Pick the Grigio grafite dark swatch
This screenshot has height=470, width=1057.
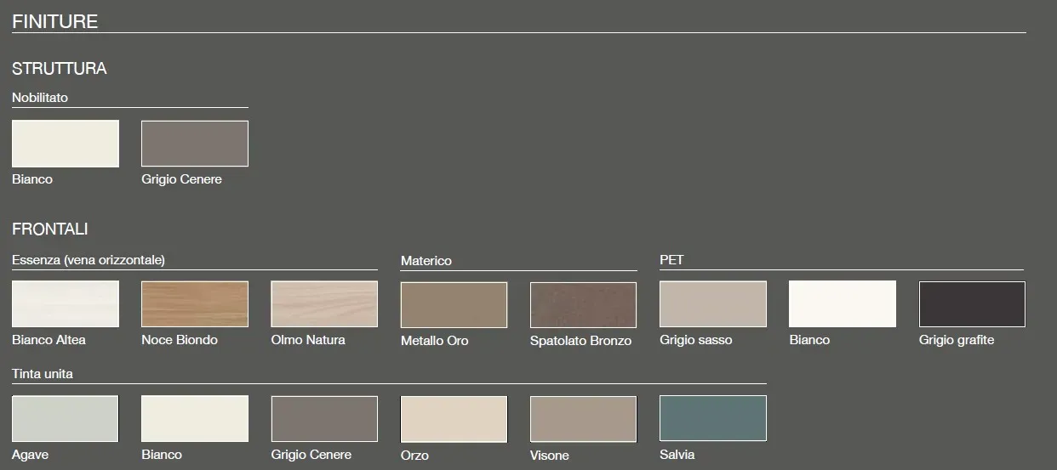tap(972, 304)
